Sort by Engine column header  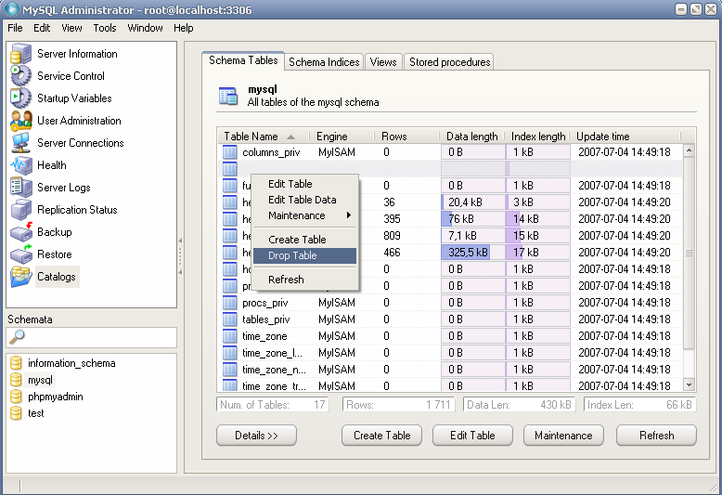[x=342, y=137]
